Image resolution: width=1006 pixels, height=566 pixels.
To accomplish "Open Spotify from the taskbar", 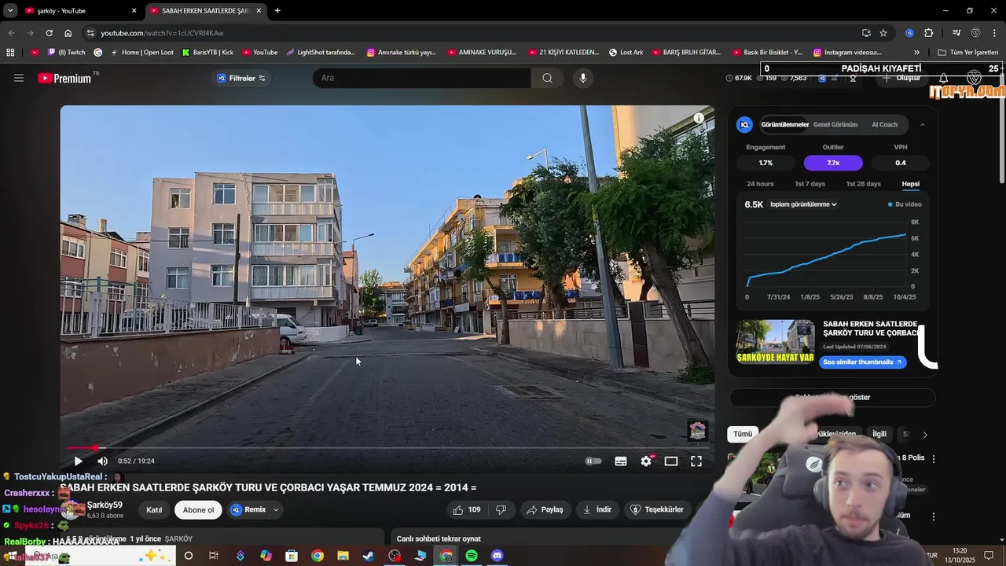I will coord(472,556).
